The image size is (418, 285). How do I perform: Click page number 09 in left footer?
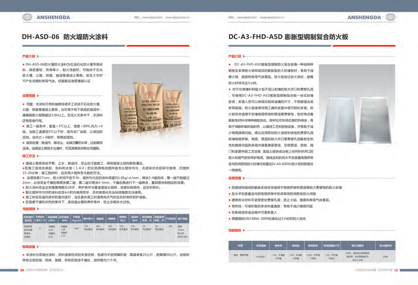22,270
